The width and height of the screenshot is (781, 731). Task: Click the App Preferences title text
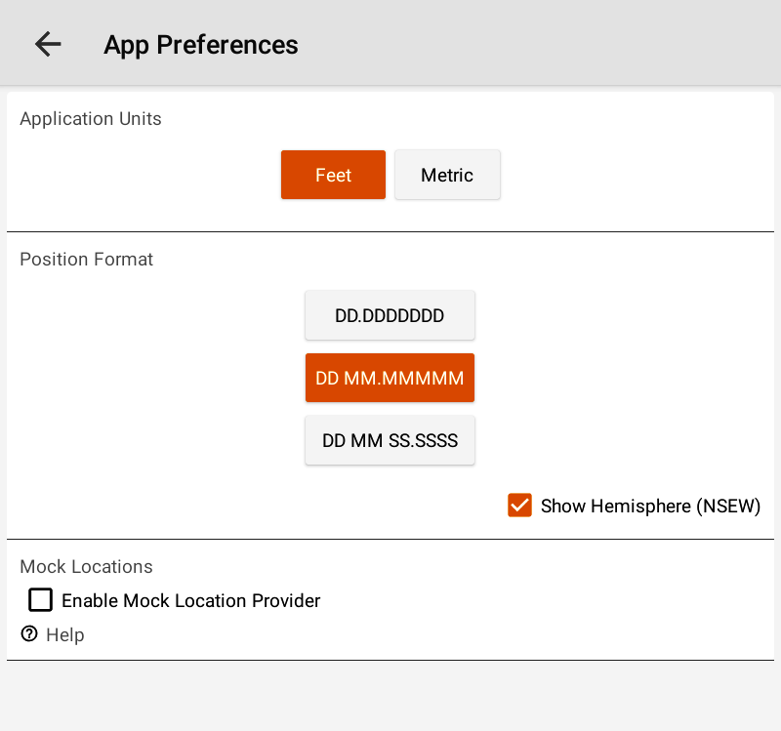click(x=201, y=45)
